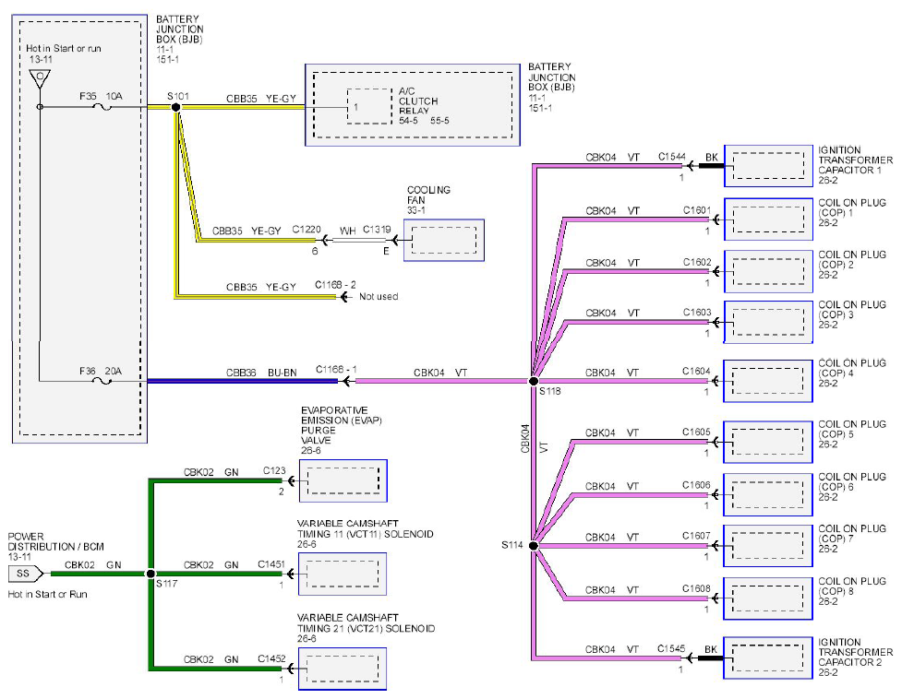This screenshot has width=902, height=699.
Task: Select the F35 10A fuse symbol
Action: tap(102, 107)
